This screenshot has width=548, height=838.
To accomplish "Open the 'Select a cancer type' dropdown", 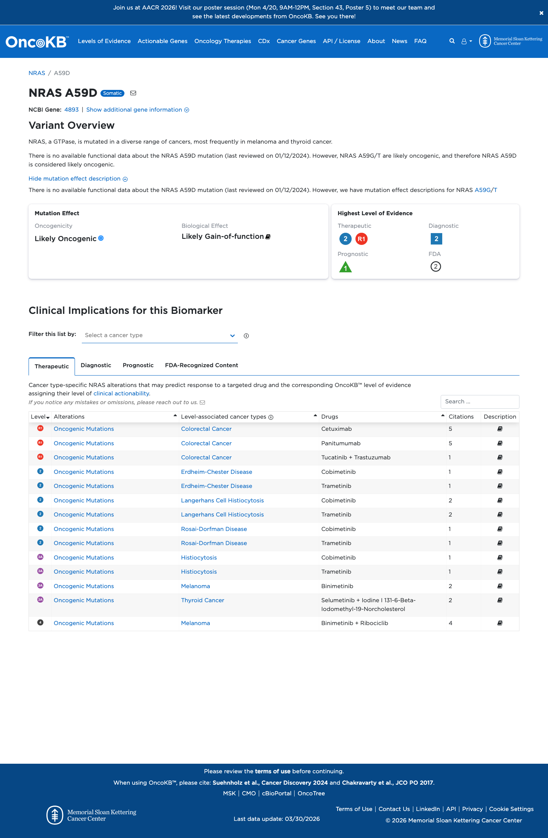I will click(160, 335).
